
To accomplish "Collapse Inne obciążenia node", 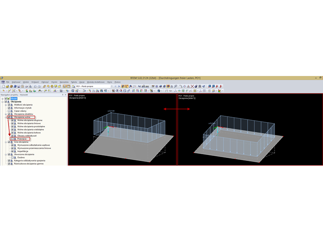I will pyautogui.click(x=6, y=142).
